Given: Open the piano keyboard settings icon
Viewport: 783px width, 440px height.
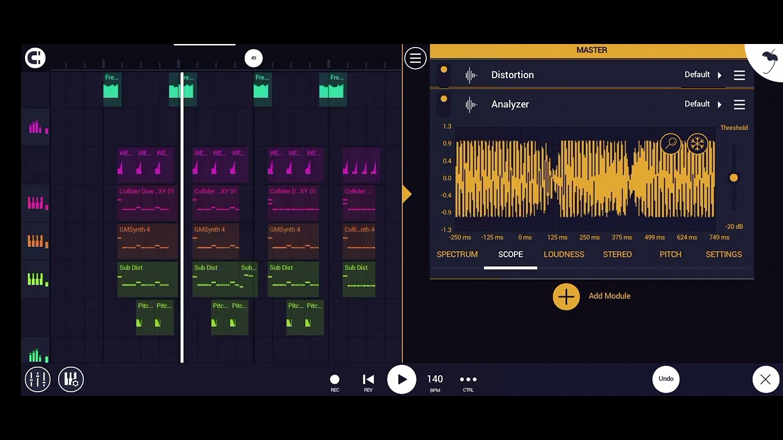Looking at the screenshot, I should (x=71, y=380).
